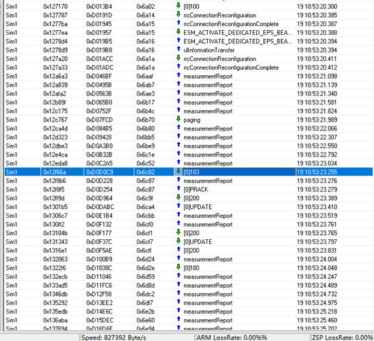The height and width of the screenshot is (341, 374).
Task: Select rrcConnectionReconfigurationComplete message at 10:53:20.412
Action: pos(231,68)
